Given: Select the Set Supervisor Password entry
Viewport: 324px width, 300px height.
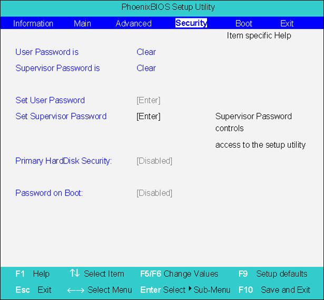Looking at the screenshot, I should (x=61, y=116).
